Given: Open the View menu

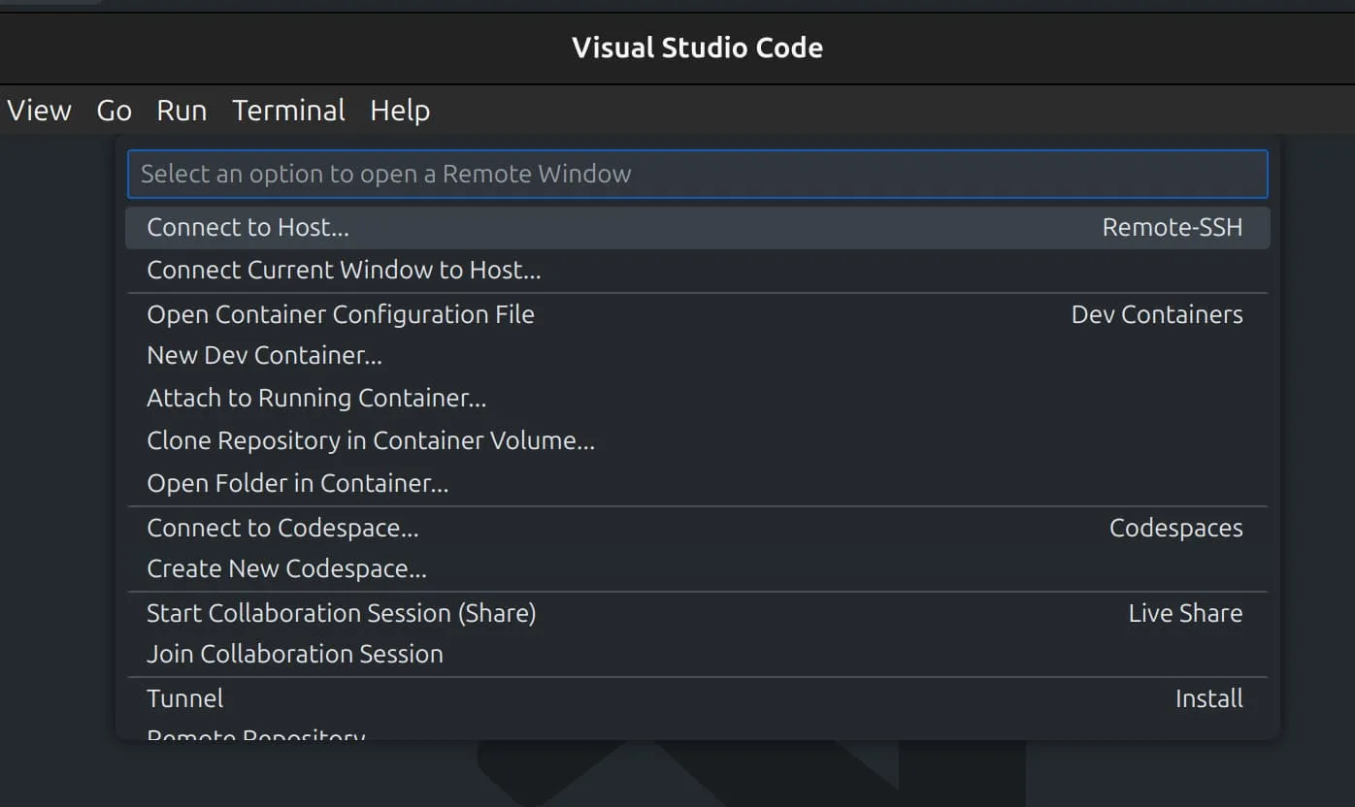Looking at the screenshot, I should coord(39,111).
